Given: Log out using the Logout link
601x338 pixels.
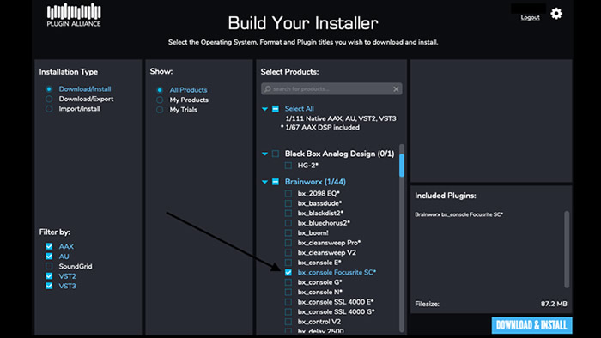Looking at the screenshot, I should click(x=530, y=18).
